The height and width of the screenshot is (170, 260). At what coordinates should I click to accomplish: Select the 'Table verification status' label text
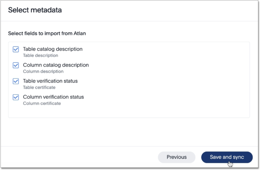pos(50,81)
